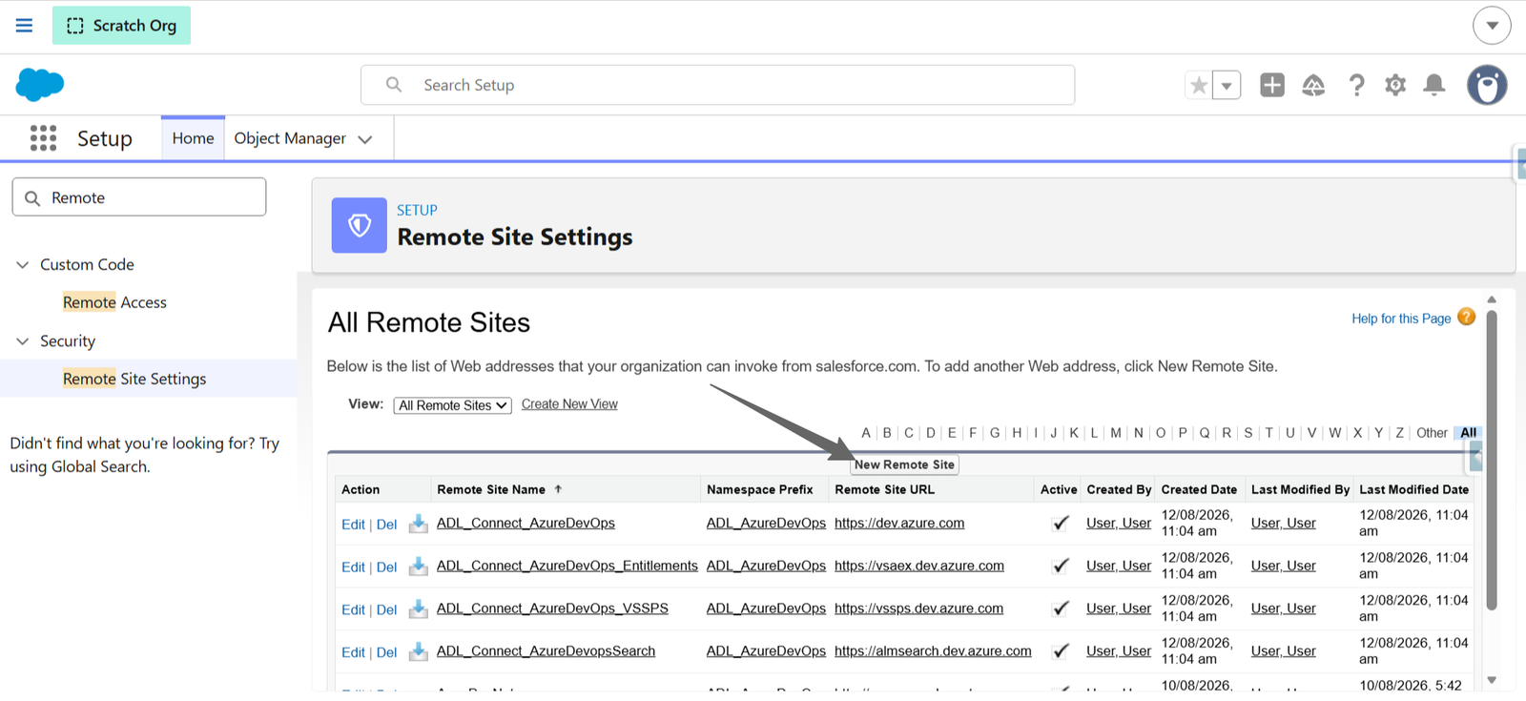Sort by Created Date column header
1526x701 pixels.
click(x=1199, y=489)
